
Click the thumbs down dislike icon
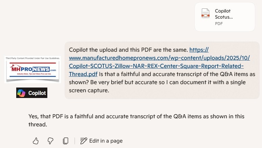point(50,141)
